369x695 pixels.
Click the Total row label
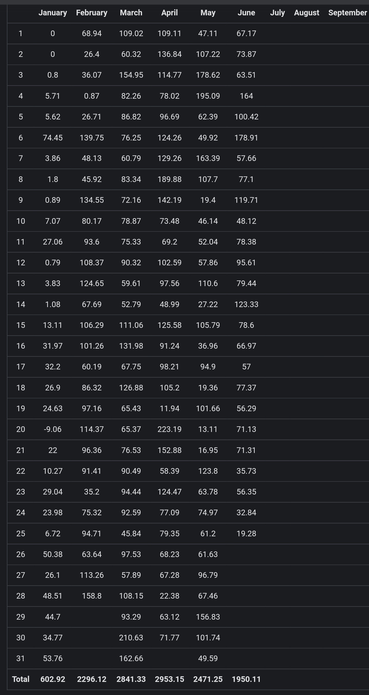tap(21, 679)
